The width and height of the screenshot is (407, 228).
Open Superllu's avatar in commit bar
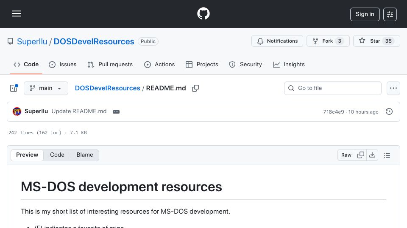pyautogui.click(x=17, y=111)
